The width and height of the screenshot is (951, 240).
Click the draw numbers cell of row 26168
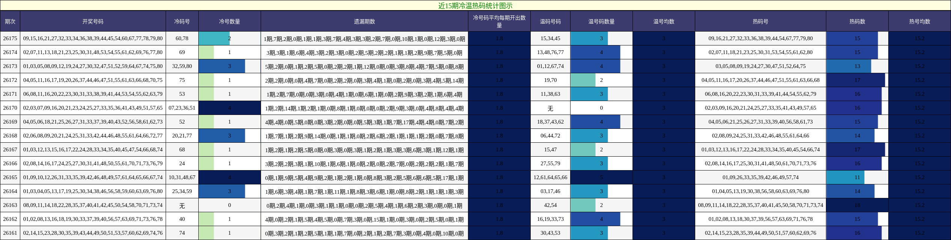pos(93,136)
